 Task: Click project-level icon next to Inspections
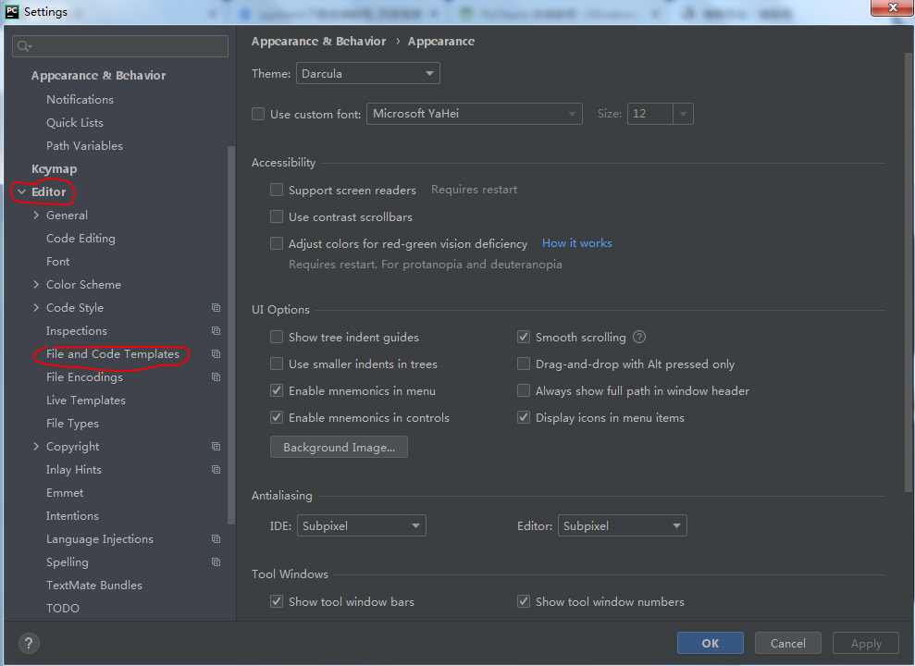coord(216,330)
